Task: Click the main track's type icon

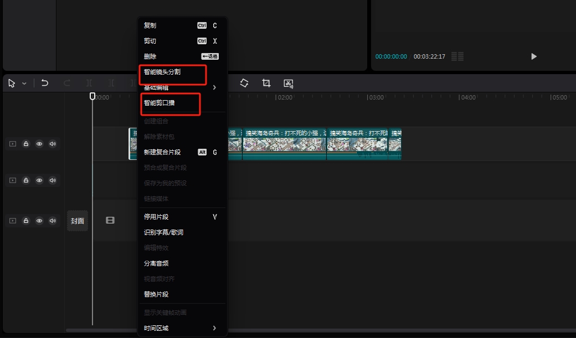Action: [x=13, y=221]
